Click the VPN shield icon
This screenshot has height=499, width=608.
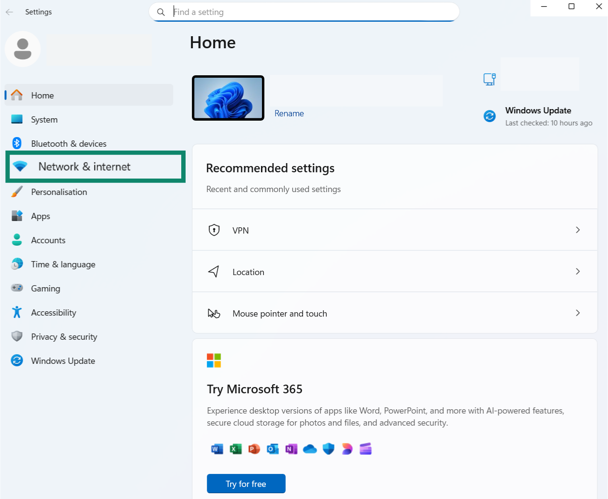tap(214, 230)
